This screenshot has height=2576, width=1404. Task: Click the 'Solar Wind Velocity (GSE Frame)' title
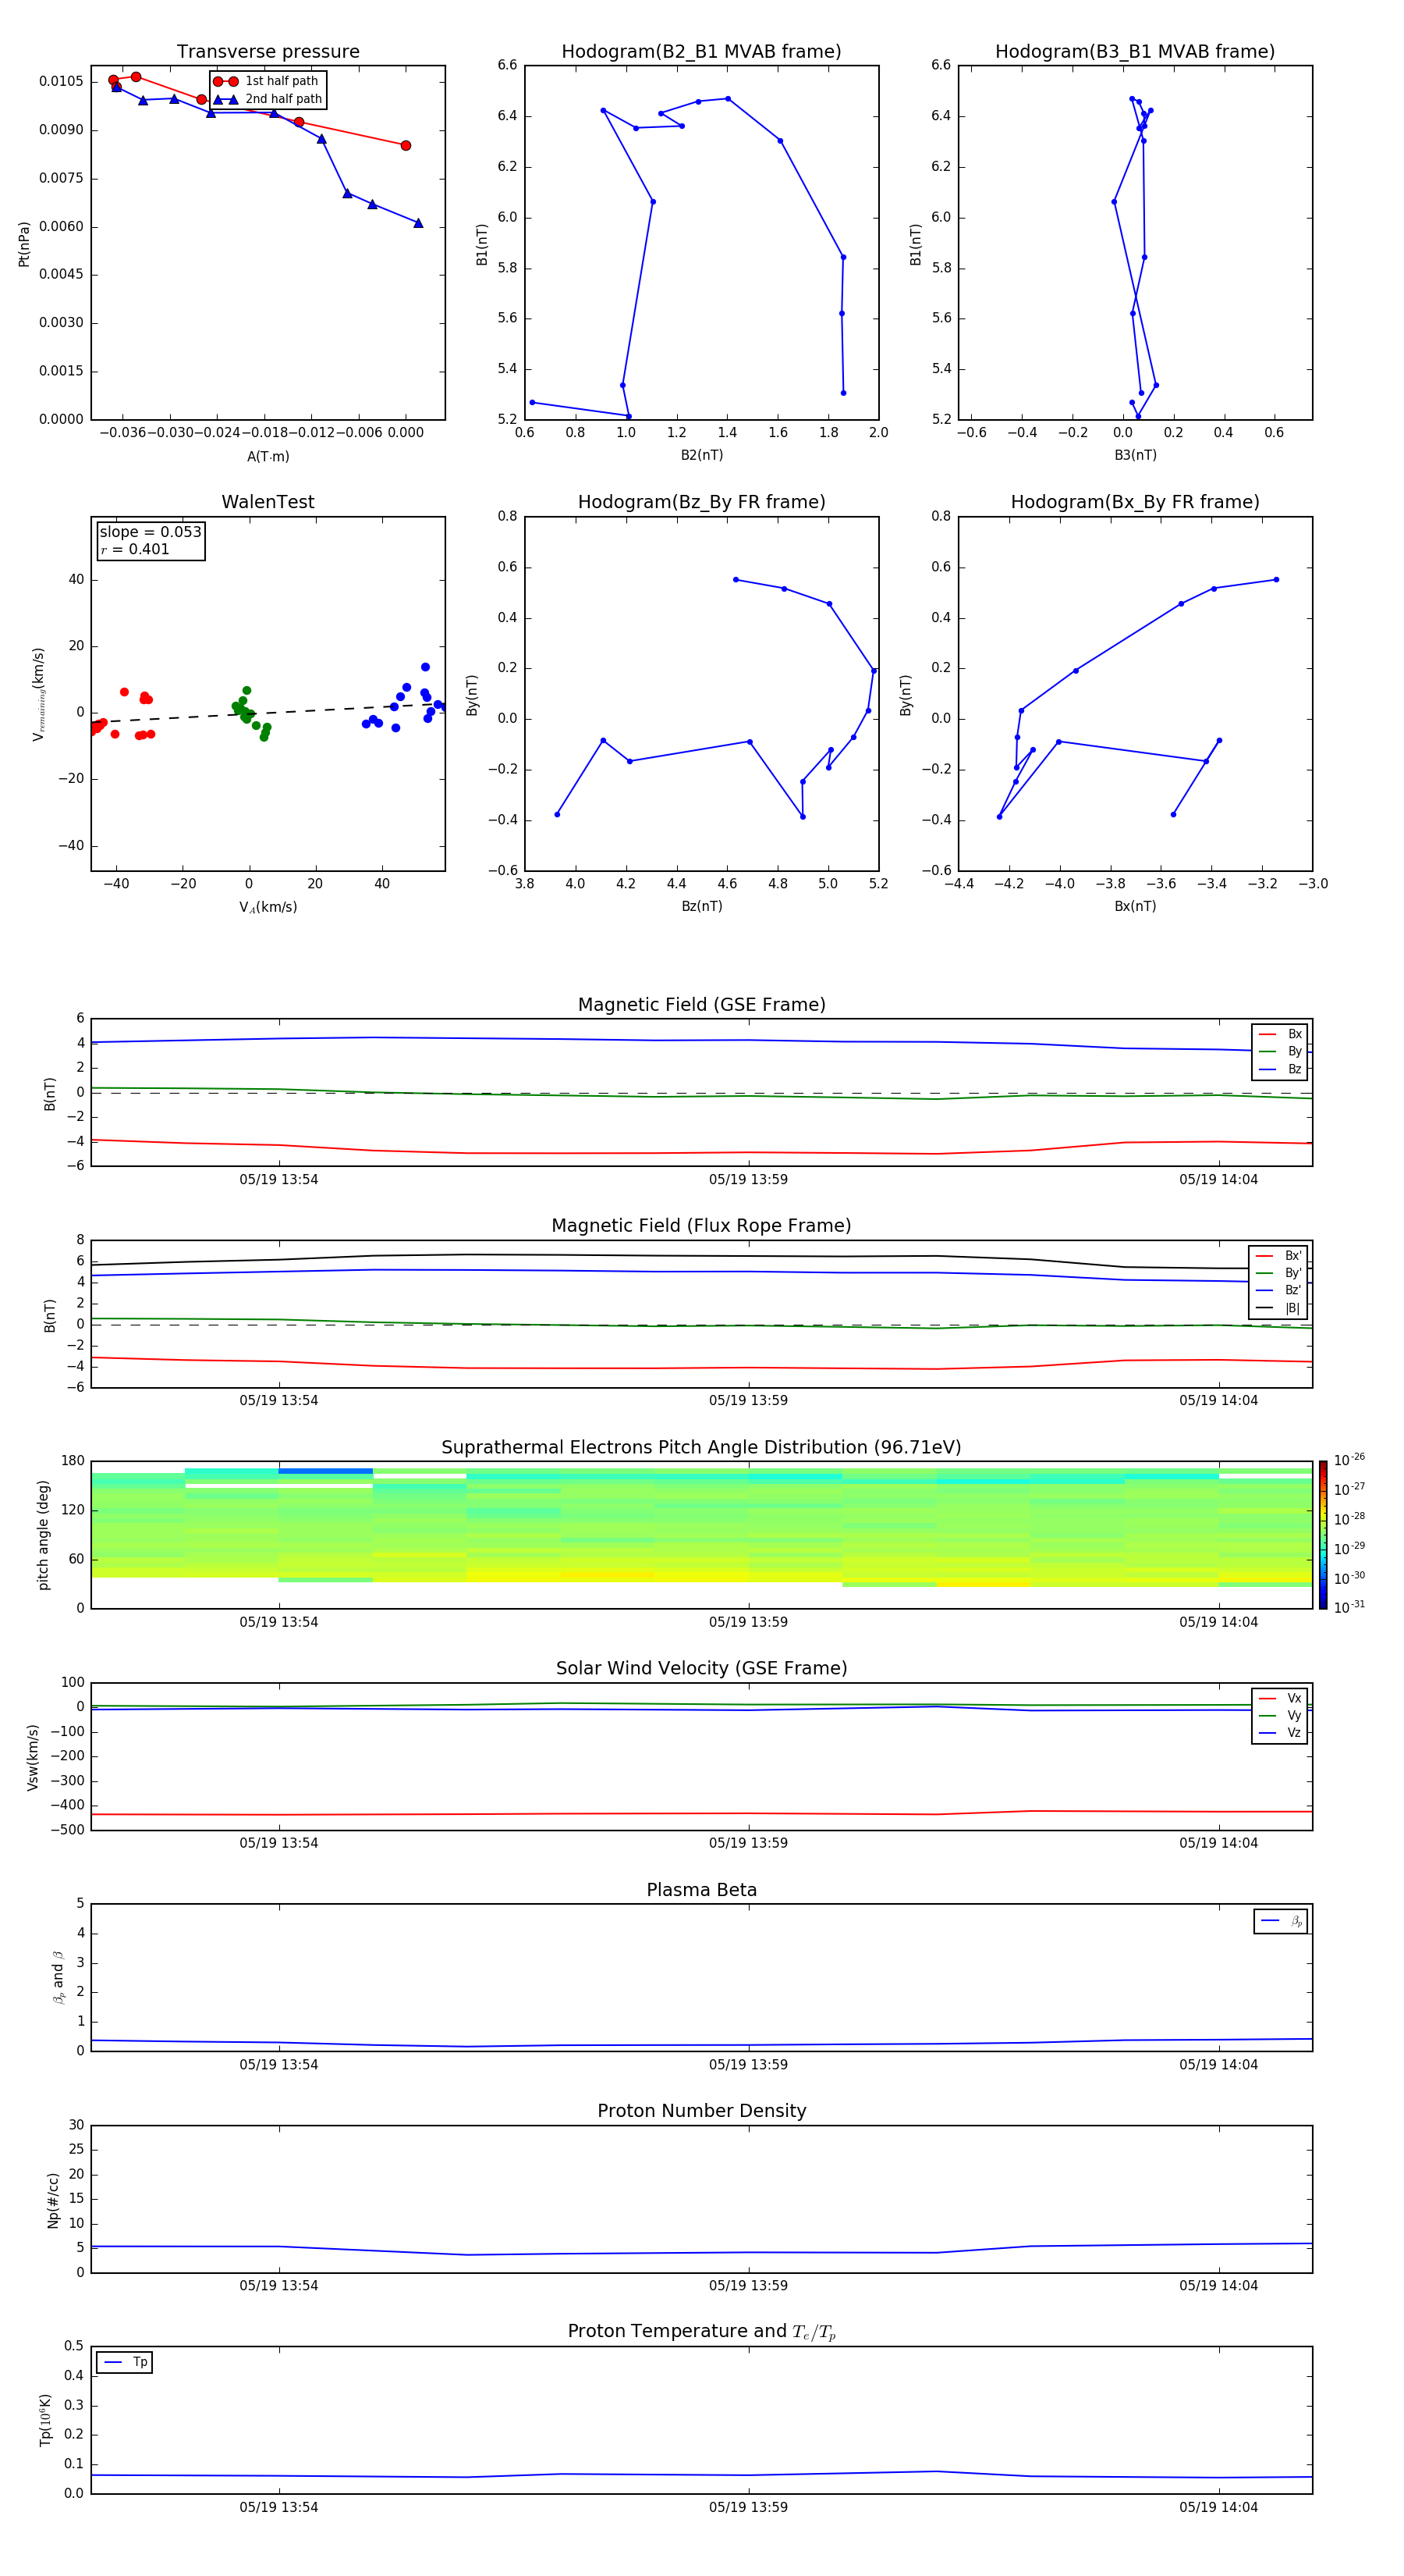701,1668
